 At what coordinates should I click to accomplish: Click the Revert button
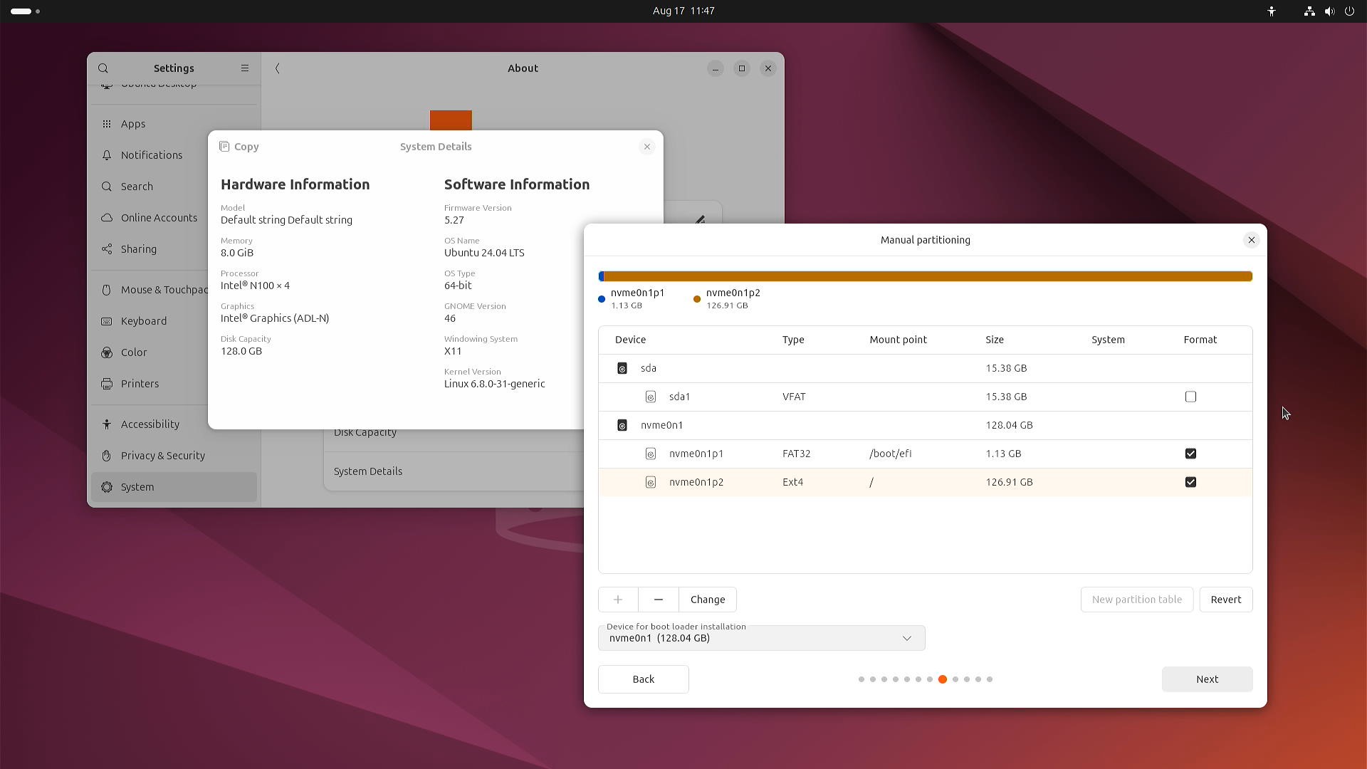[x=1226, y=600]
